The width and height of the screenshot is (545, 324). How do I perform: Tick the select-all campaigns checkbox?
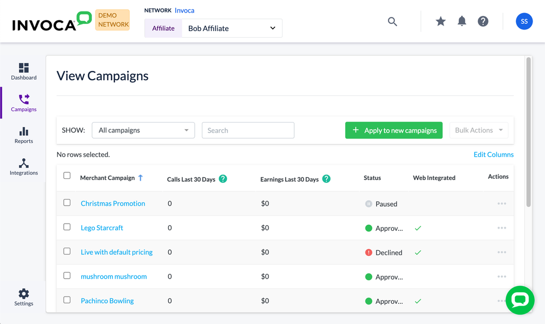click(x=67, y=176)
